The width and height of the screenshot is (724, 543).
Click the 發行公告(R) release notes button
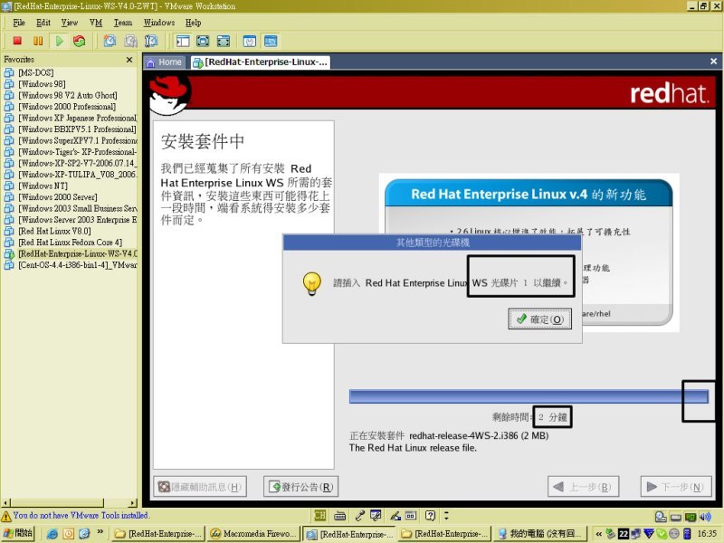tap(301, 487)
